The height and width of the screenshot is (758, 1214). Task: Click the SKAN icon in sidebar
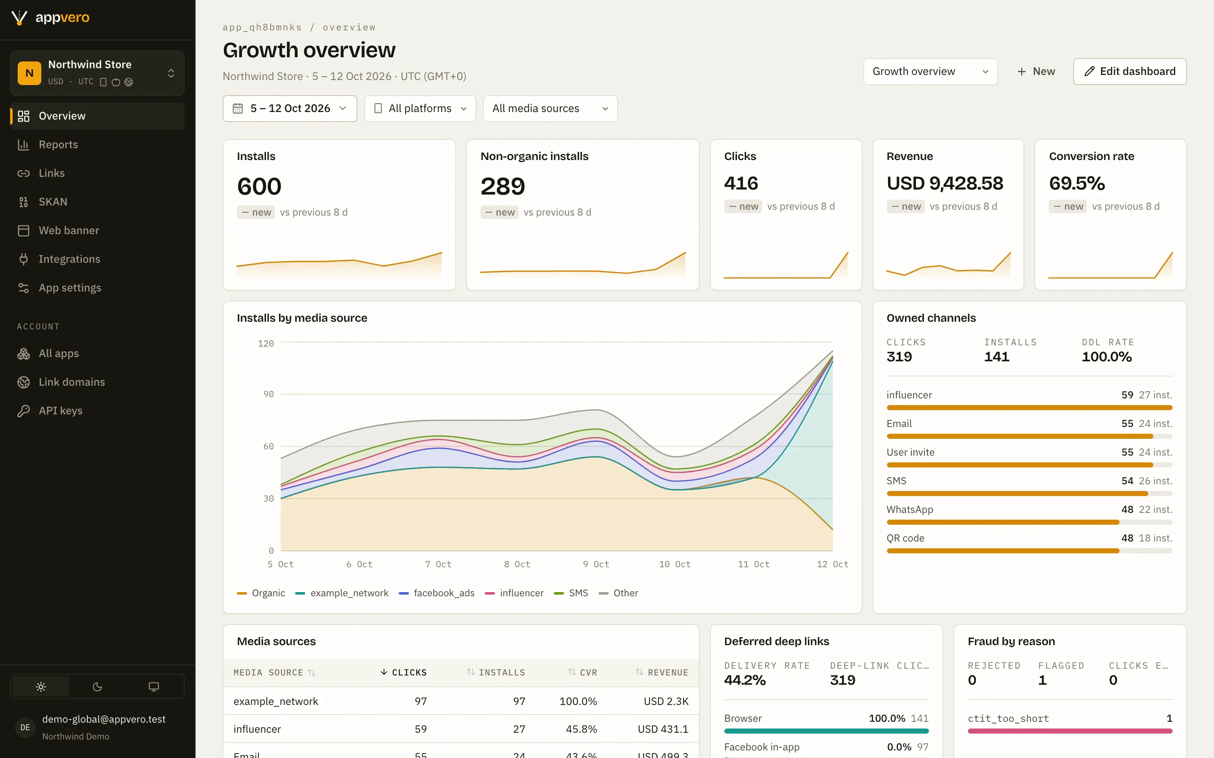(x=24, y=202)
